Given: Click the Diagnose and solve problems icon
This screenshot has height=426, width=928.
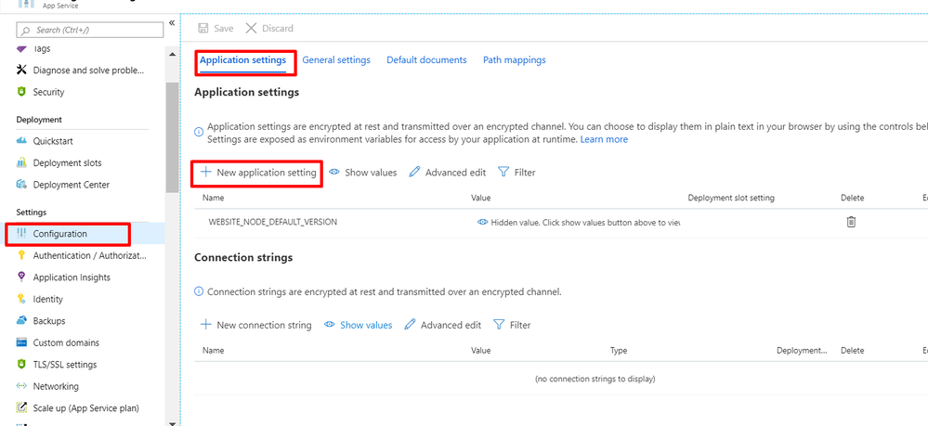Looking at the screenshot, I should (22, 70).
